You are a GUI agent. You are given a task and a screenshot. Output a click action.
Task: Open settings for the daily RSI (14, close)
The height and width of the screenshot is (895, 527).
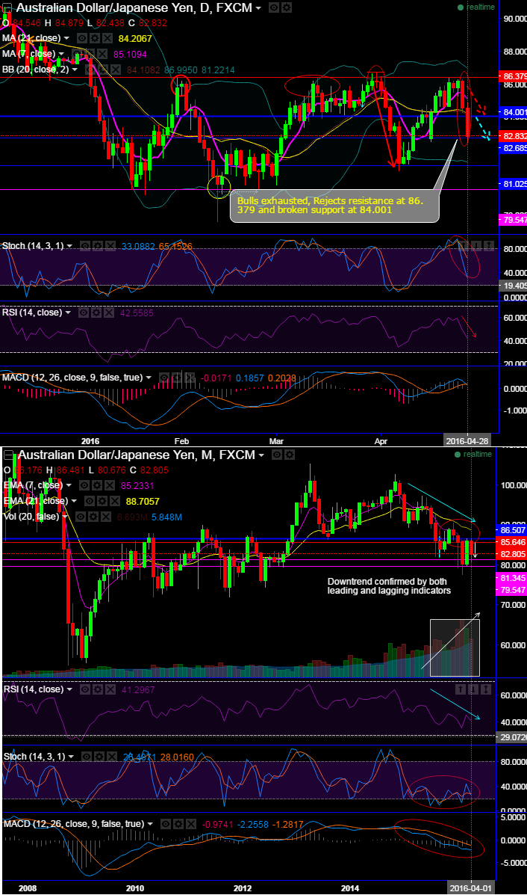96,313
